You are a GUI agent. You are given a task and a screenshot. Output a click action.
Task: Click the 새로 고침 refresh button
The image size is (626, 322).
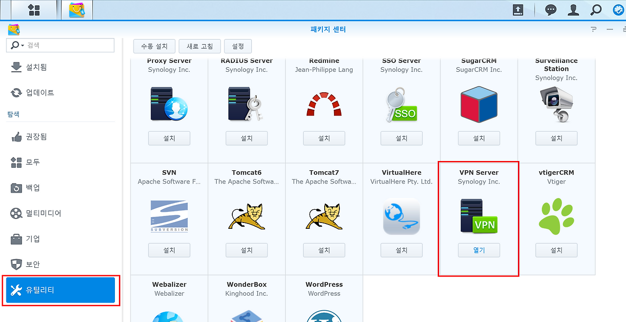(x=200, y=46)
